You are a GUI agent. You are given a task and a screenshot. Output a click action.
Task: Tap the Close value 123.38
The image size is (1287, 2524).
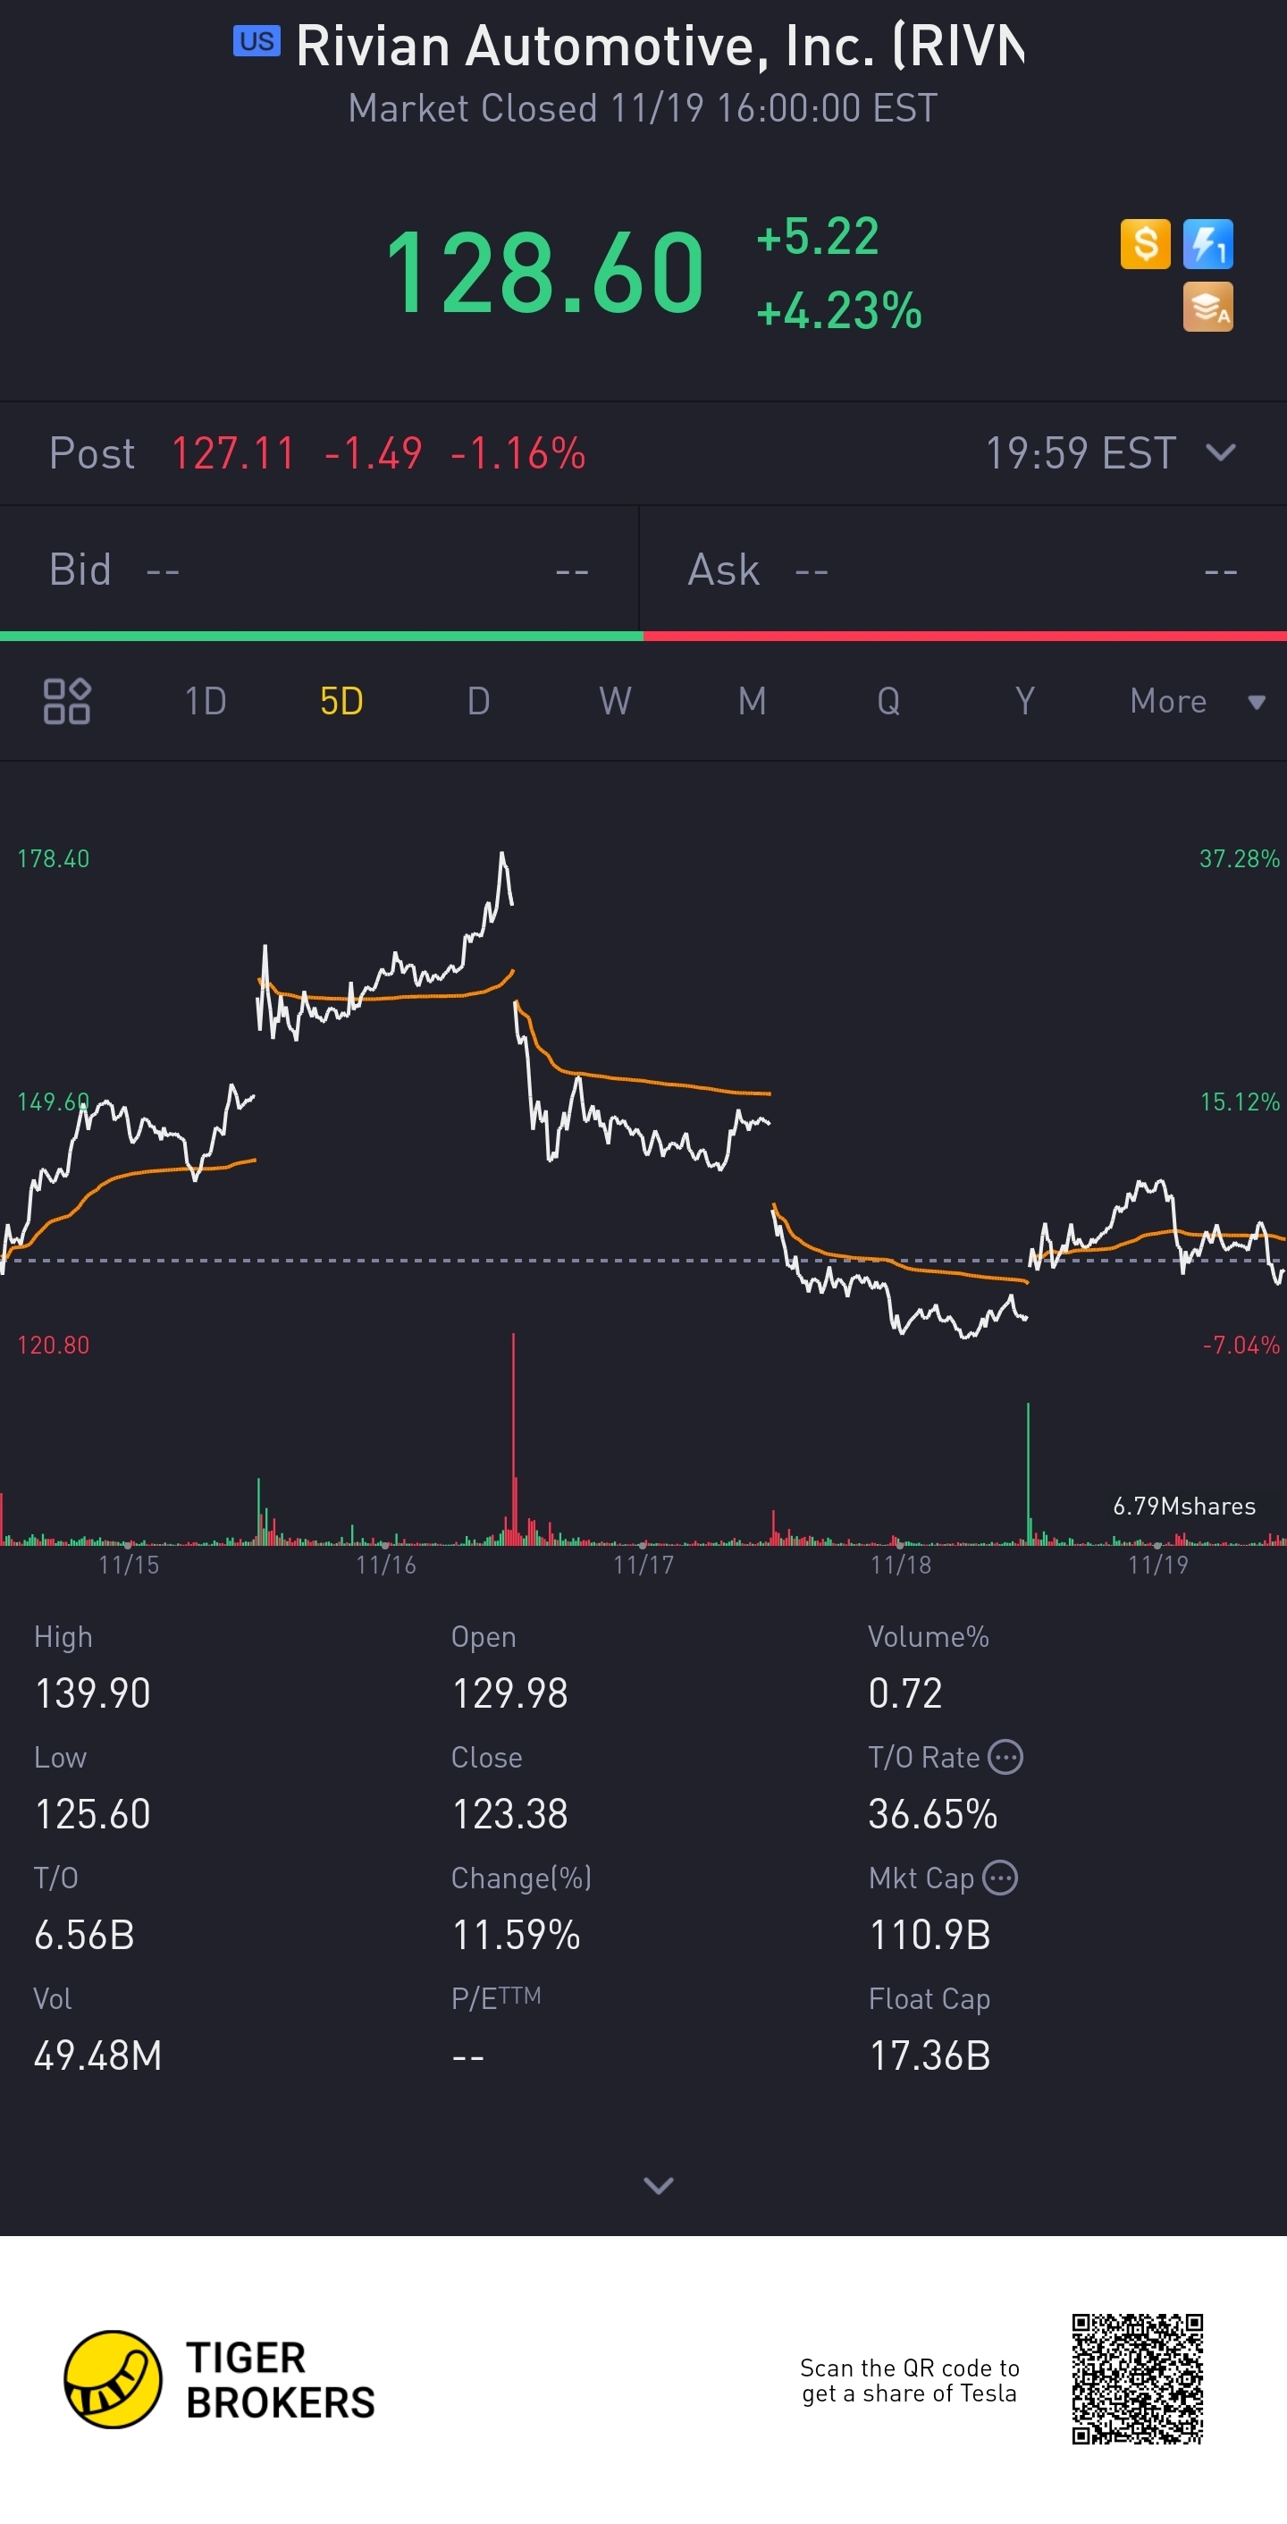point(509,1813)
